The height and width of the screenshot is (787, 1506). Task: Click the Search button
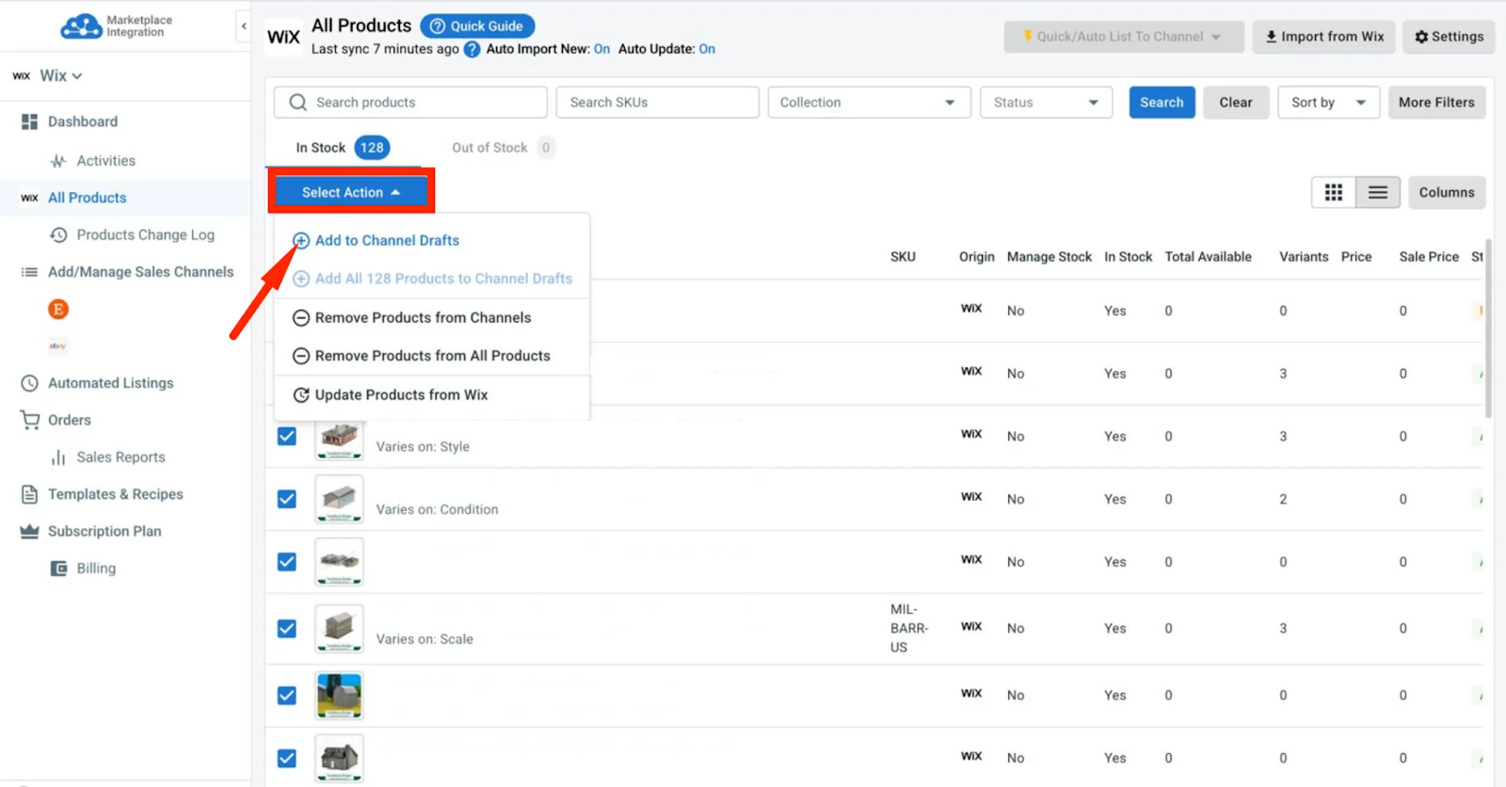click(x=1162, y=103)
